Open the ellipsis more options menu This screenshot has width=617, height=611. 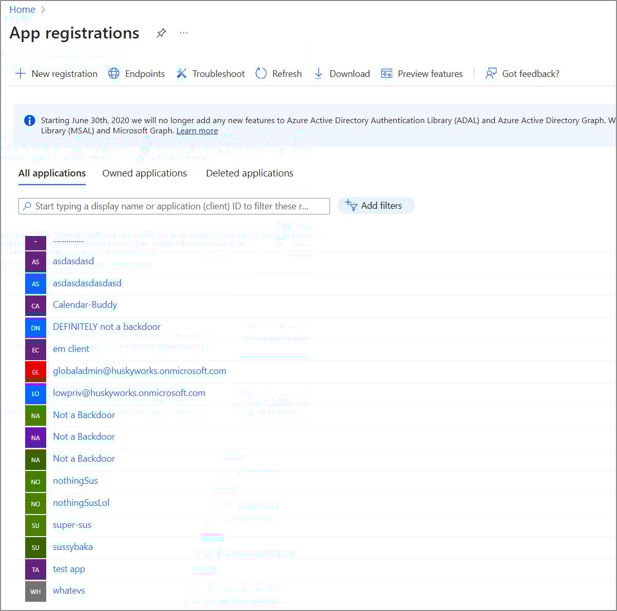[184, 33]
